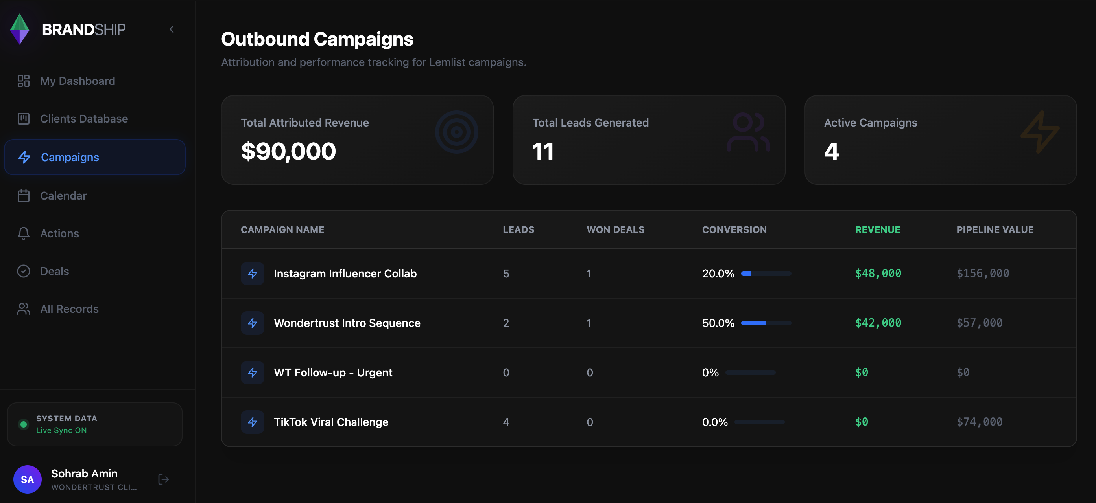The width and height of the screenshot is (1096, 503).
Task: Collapse the sidebar with the chevron arrow
Action: click(x=172, y=29)
